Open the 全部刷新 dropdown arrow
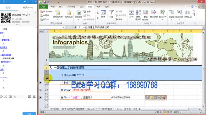206x115 pixels. (79, 19)
